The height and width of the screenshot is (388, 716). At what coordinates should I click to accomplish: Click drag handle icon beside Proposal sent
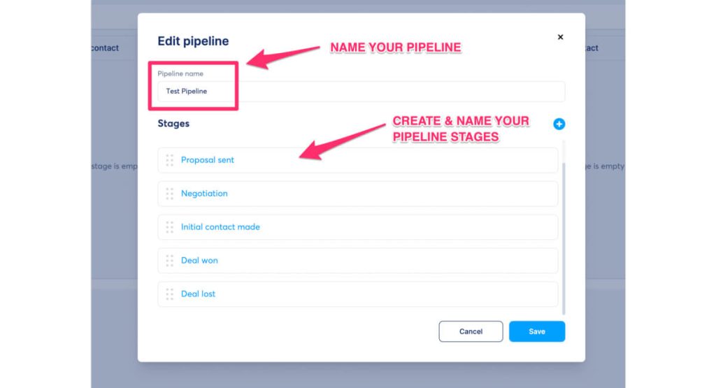click(169, 160)
